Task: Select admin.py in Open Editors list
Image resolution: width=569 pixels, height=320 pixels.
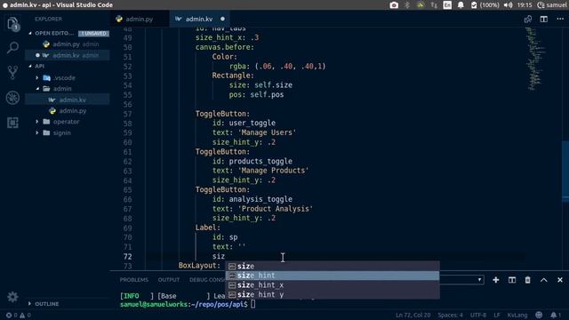Action: click(68, 44)
